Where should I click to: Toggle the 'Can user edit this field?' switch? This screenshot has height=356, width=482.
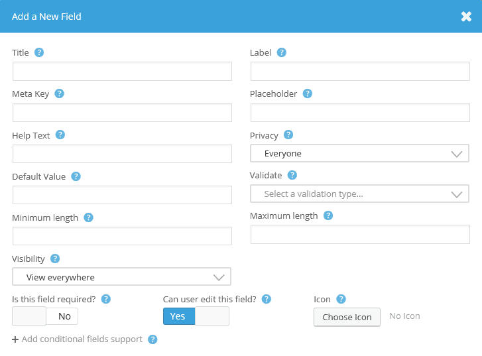coord(196,316)
